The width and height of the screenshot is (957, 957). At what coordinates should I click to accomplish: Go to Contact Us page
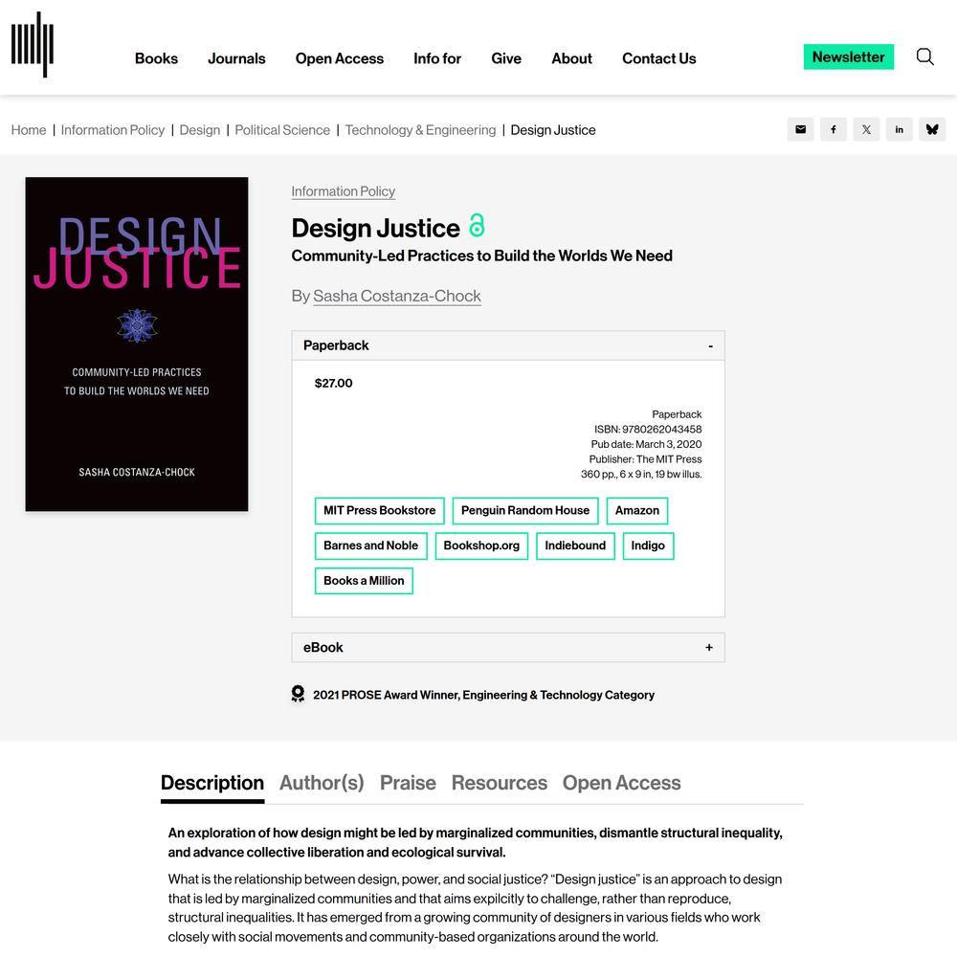pyautogui.click(x=658, y=58)
